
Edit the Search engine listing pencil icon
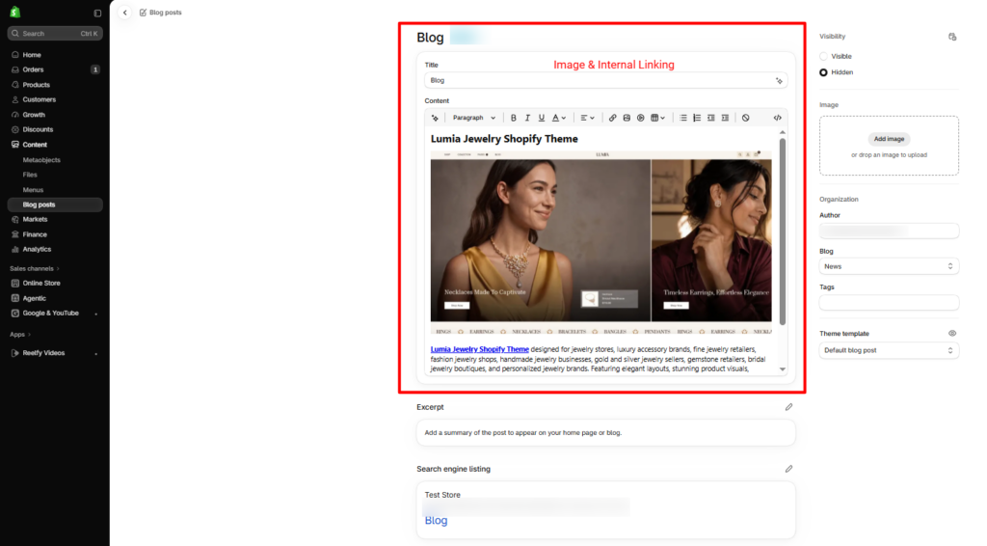[x=788, y=469]
